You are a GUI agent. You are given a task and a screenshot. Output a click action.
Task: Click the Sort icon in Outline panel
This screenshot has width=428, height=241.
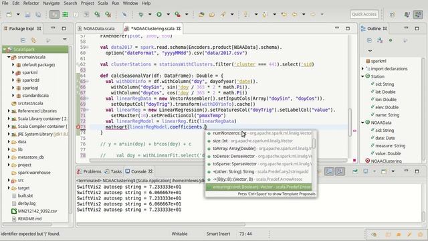380,40
